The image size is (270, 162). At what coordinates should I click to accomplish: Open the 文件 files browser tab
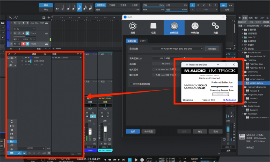click(262, 18)
